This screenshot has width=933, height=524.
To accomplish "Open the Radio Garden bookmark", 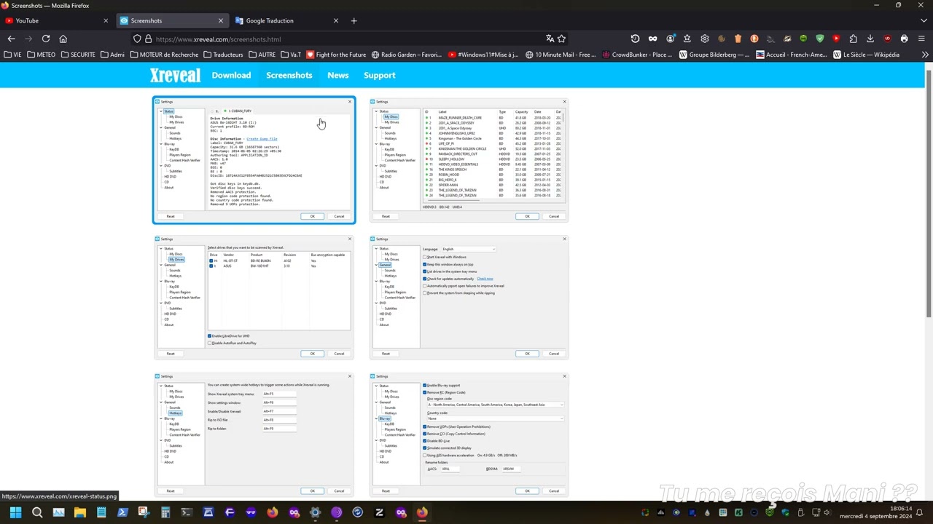I will click(407, 55).
